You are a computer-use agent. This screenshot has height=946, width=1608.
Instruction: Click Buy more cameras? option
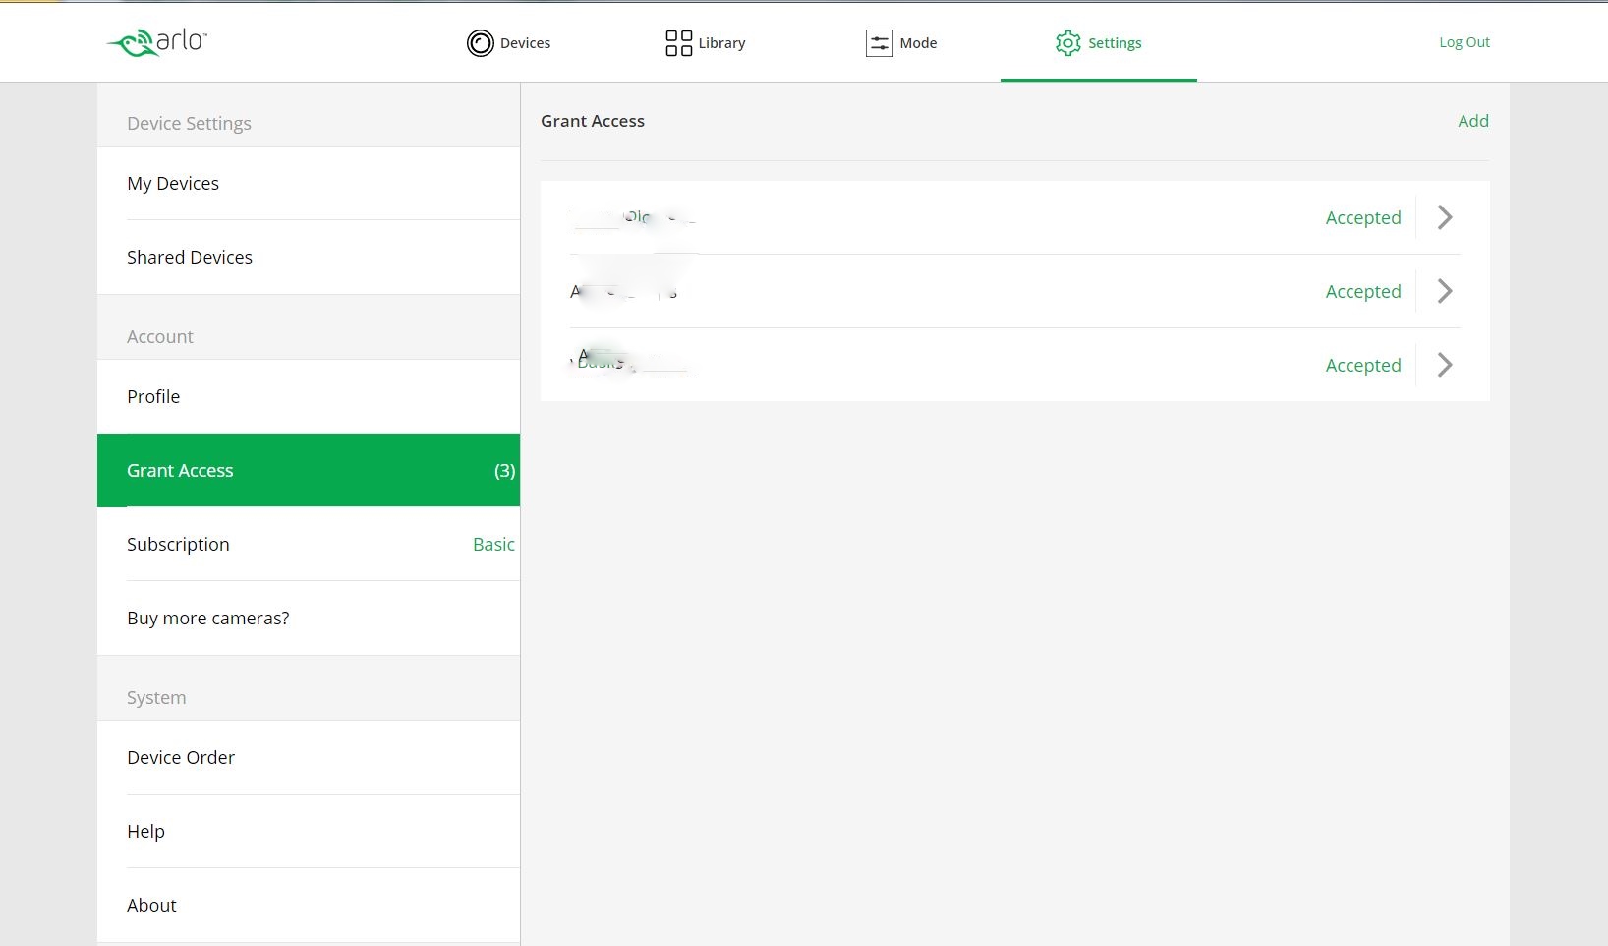(208, 619)
